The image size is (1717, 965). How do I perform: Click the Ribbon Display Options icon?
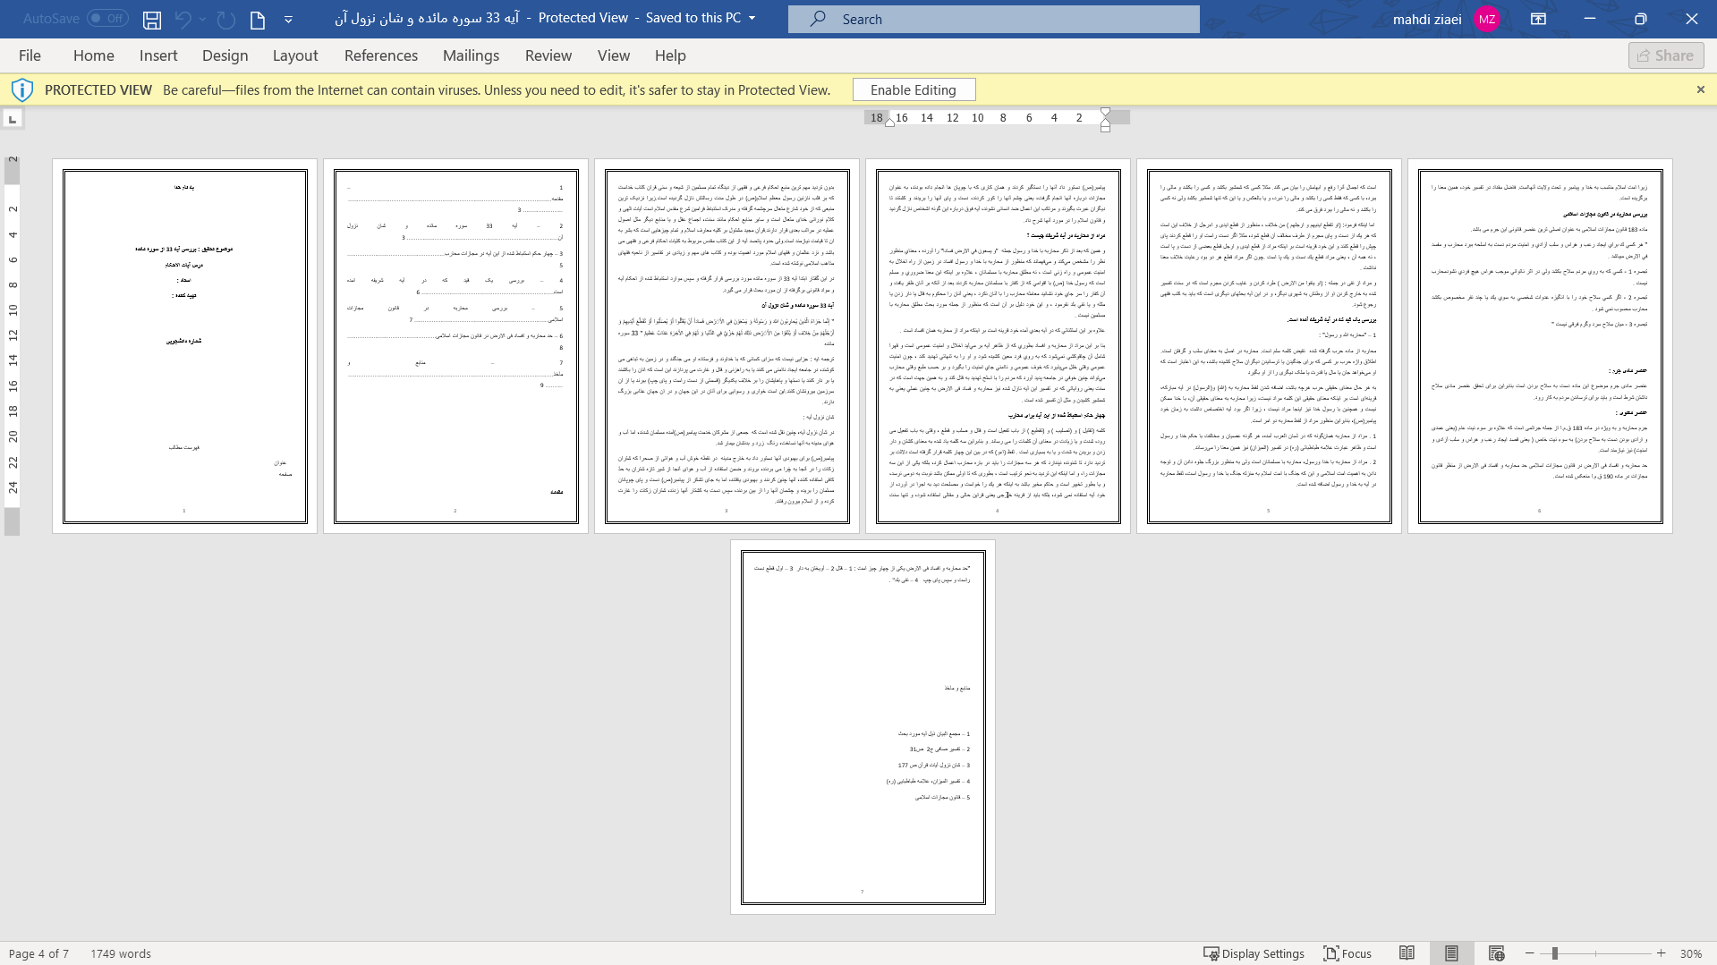pos(1539,19)
